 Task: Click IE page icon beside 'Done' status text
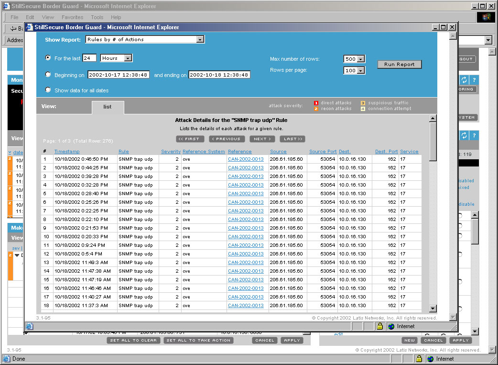pos(6,359)
